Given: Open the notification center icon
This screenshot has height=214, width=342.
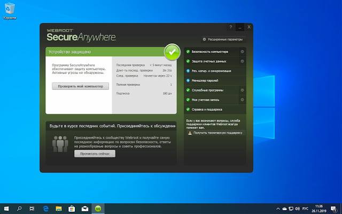Looking at the screenshot, I should (x=333, y=209).
